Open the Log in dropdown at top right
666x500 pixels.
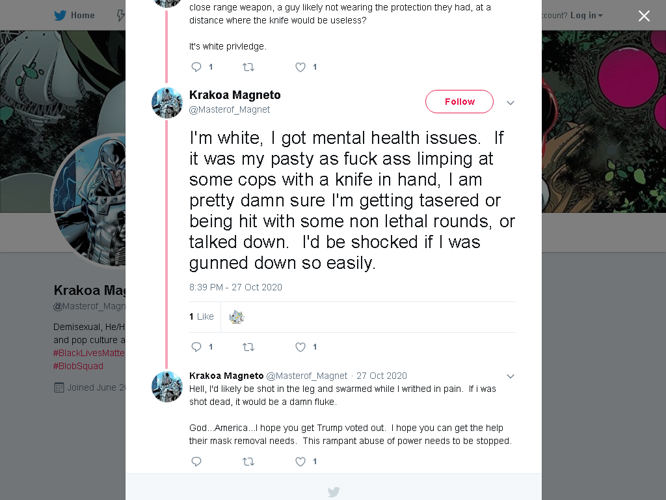pos(586,16)
